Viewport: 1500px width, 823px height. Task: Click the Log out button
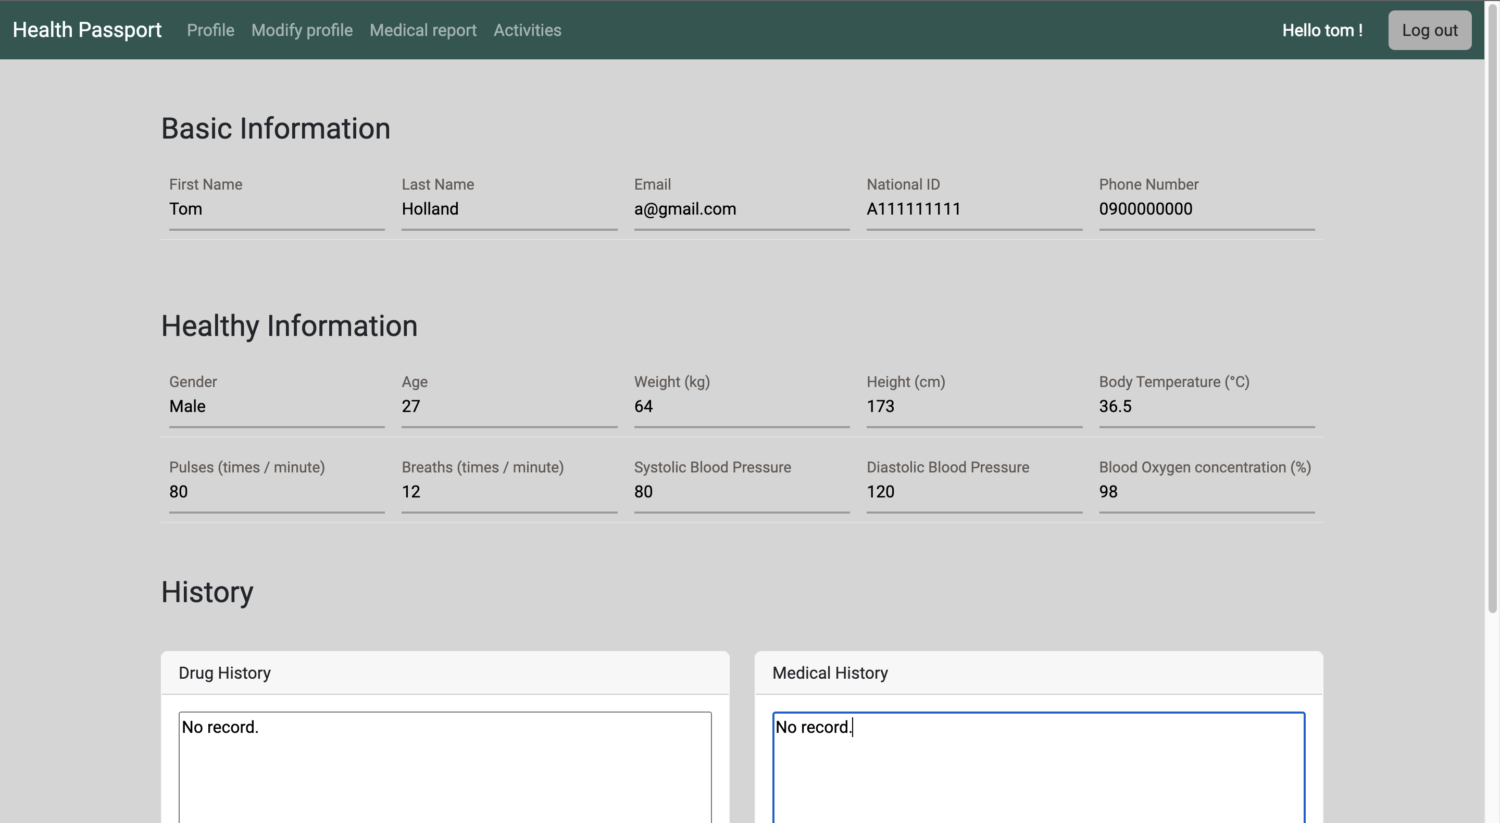pos(1430,30)
